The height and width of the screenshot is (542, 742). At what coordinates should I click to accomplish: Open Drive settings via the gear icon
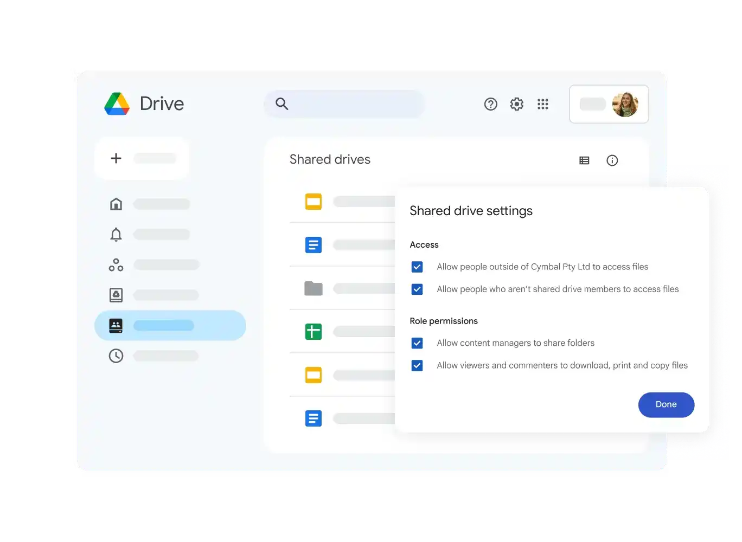(517, 104)
